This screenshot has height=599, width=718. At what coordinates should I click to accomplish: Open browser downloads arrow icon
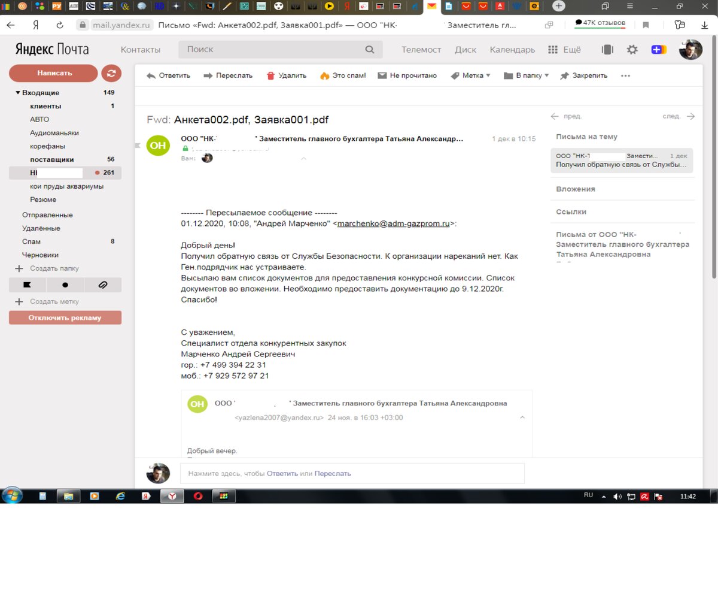(705, 25)
